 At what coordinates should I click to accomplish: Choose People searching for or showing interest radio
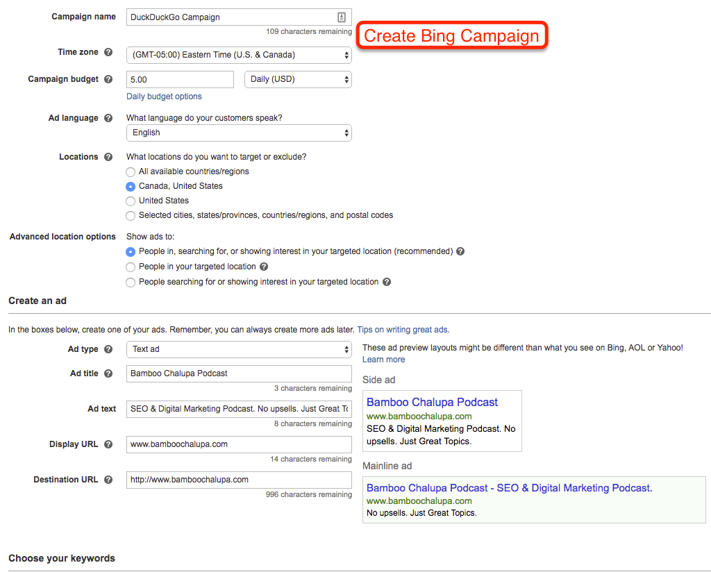coord(131,283)
